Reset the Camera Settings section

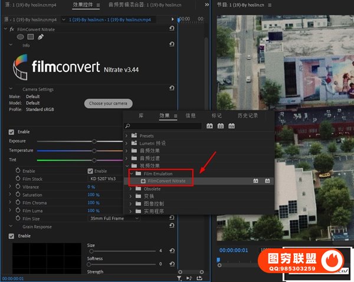click(171, 89)
